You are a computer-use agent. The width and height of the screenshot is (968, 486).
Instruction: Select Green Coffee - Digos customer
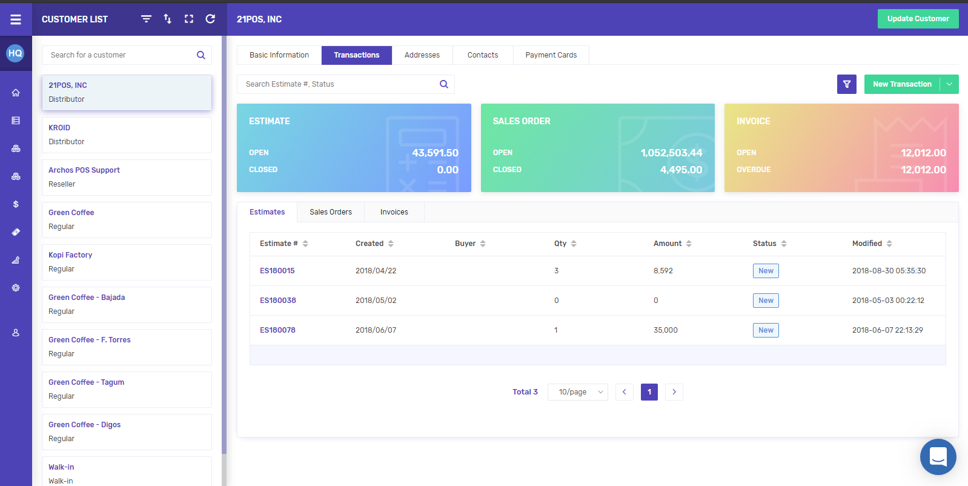(x=127, y=432)
